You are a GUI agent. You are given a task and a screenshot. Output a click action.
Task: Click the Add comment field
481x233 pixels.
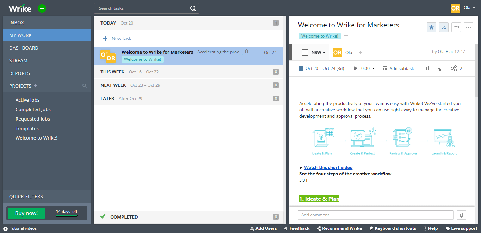(375, 215)
